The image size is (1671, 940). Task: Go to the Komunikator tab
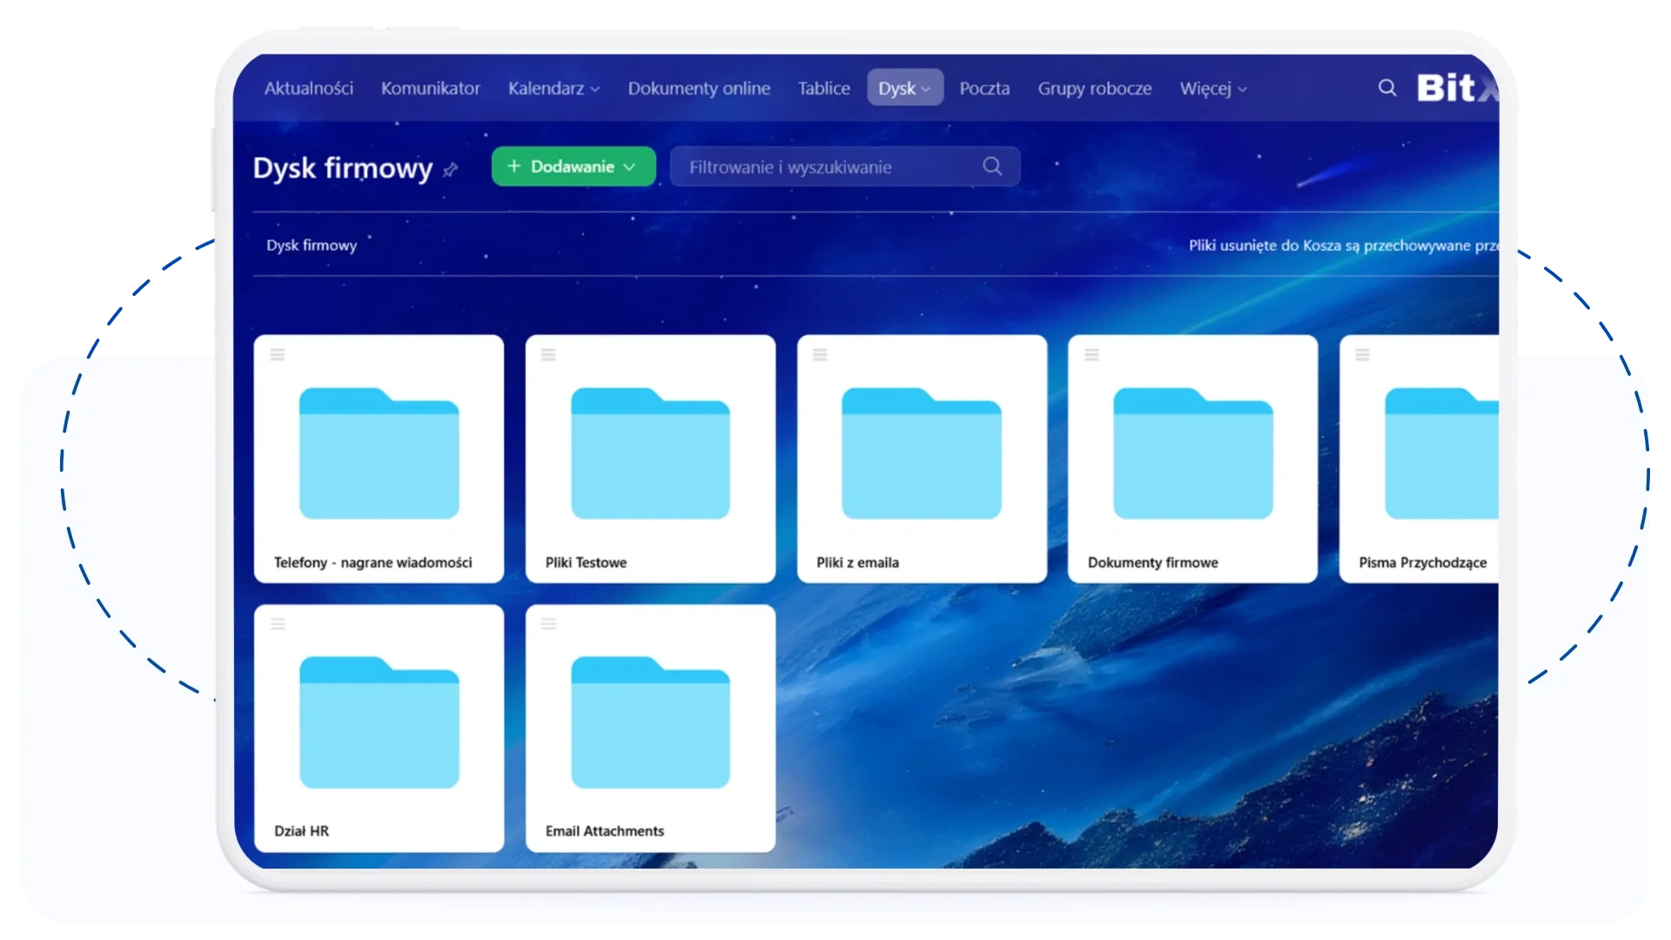tap(430, 89)
